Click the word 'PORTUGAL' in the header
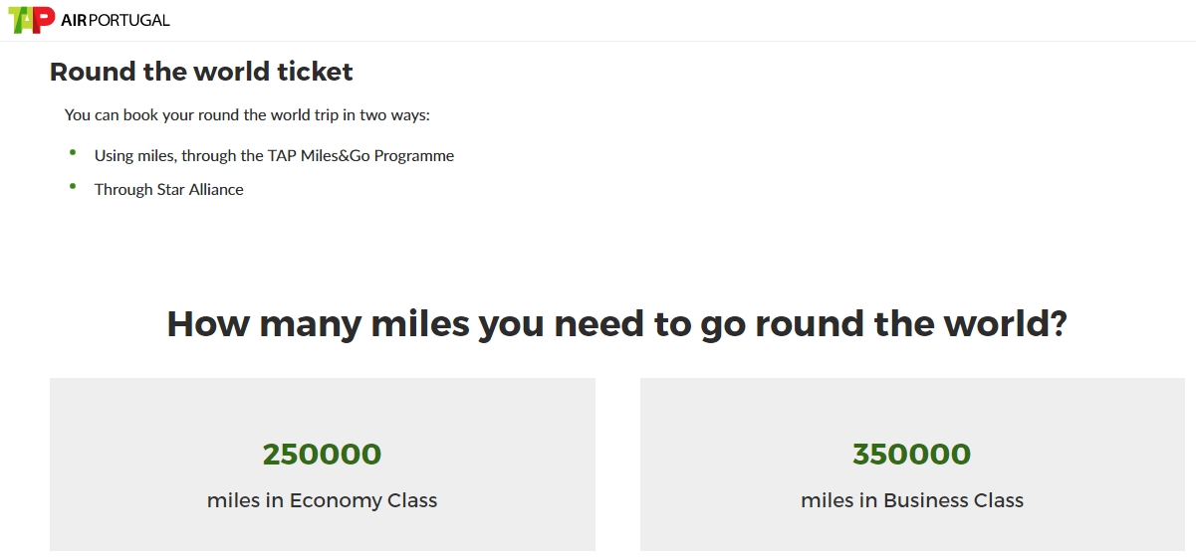The height and width of the screenshot is (558, 1196). pyautogui.click(x=128, y=20)
